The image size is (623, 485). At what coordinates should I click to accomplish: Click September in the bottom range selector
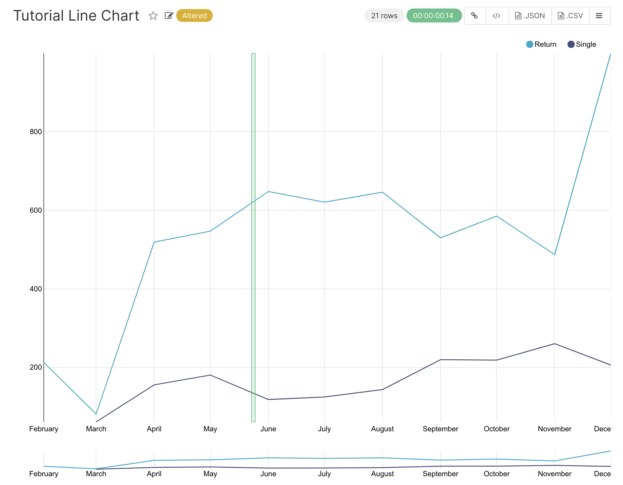click(440, 473)
